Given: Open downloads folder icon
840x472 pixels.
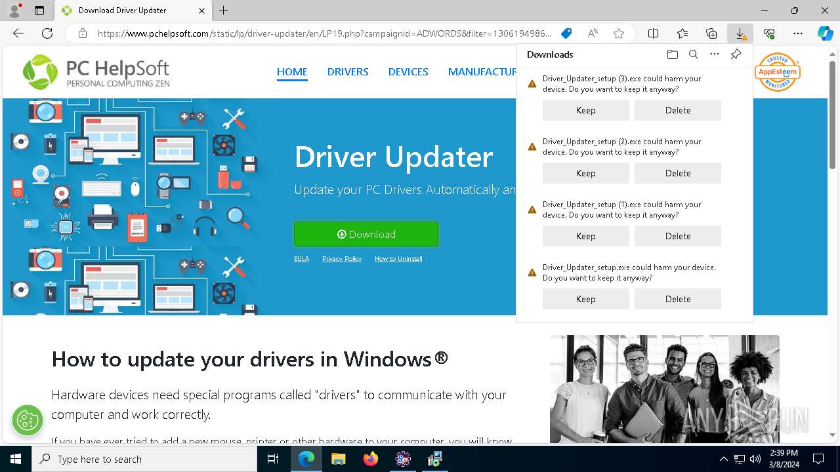Looking at the screenshot, I should tap(672, 54).
